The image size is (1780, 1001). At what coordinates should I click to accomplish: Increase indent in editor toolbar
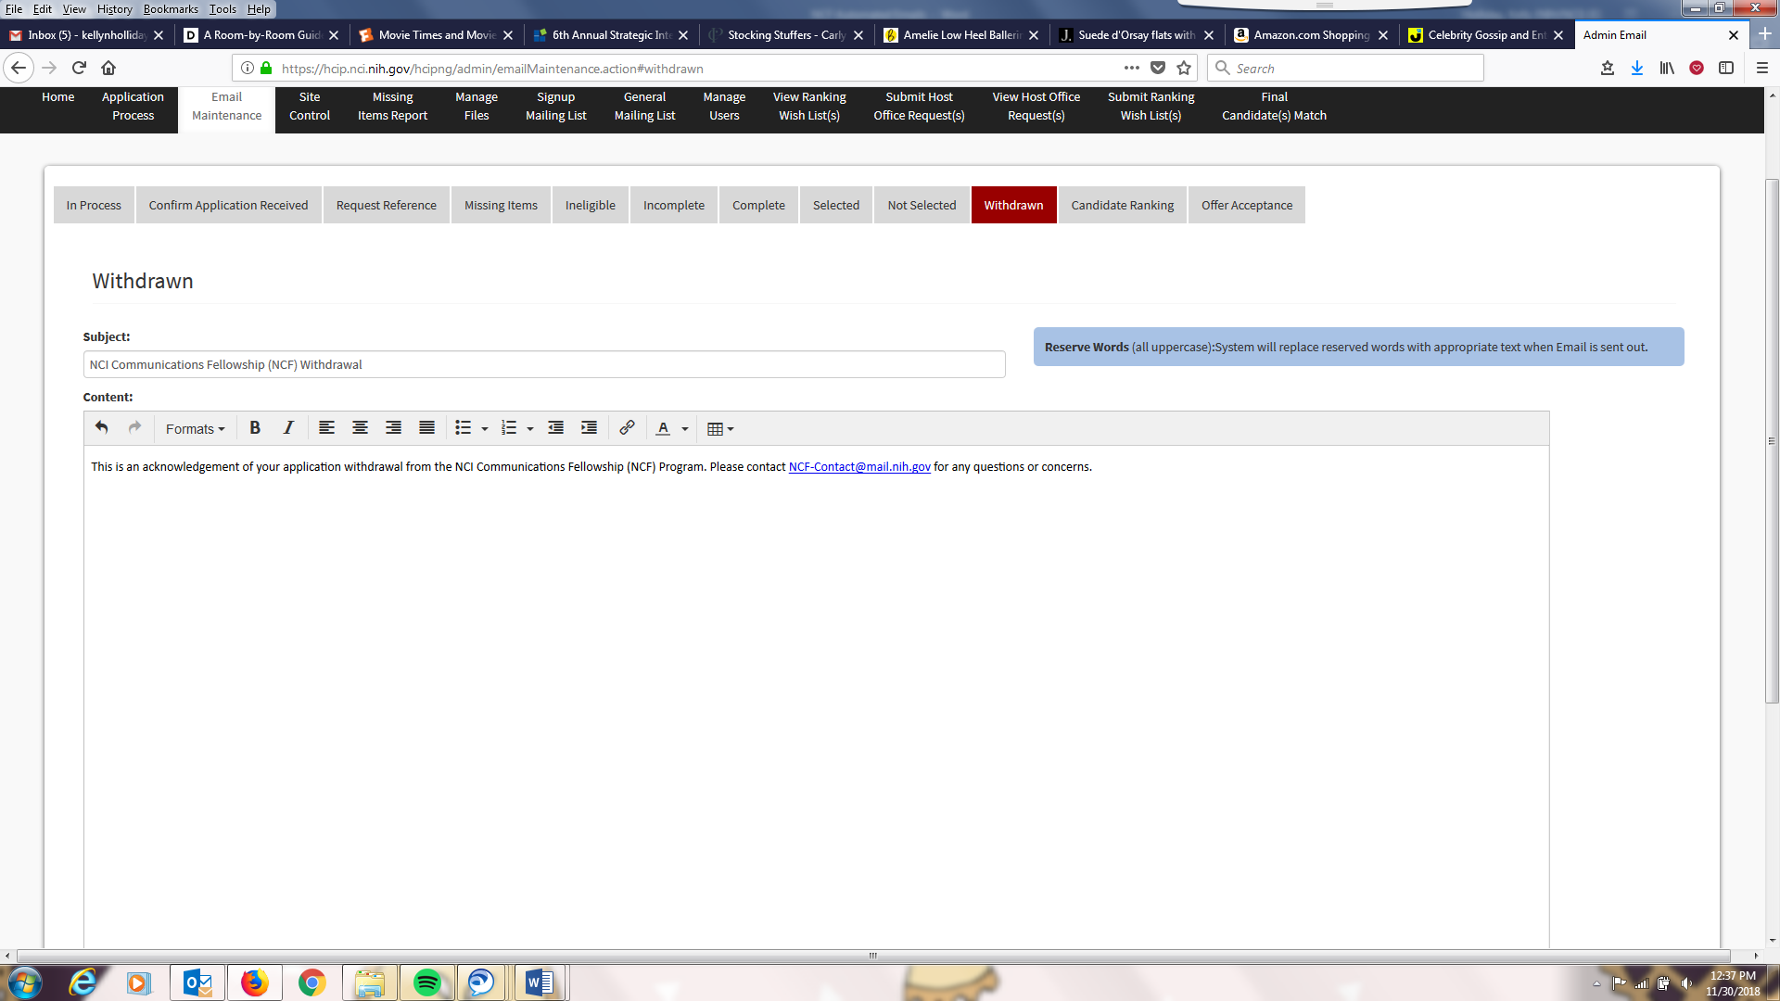[x=589, y=428]
